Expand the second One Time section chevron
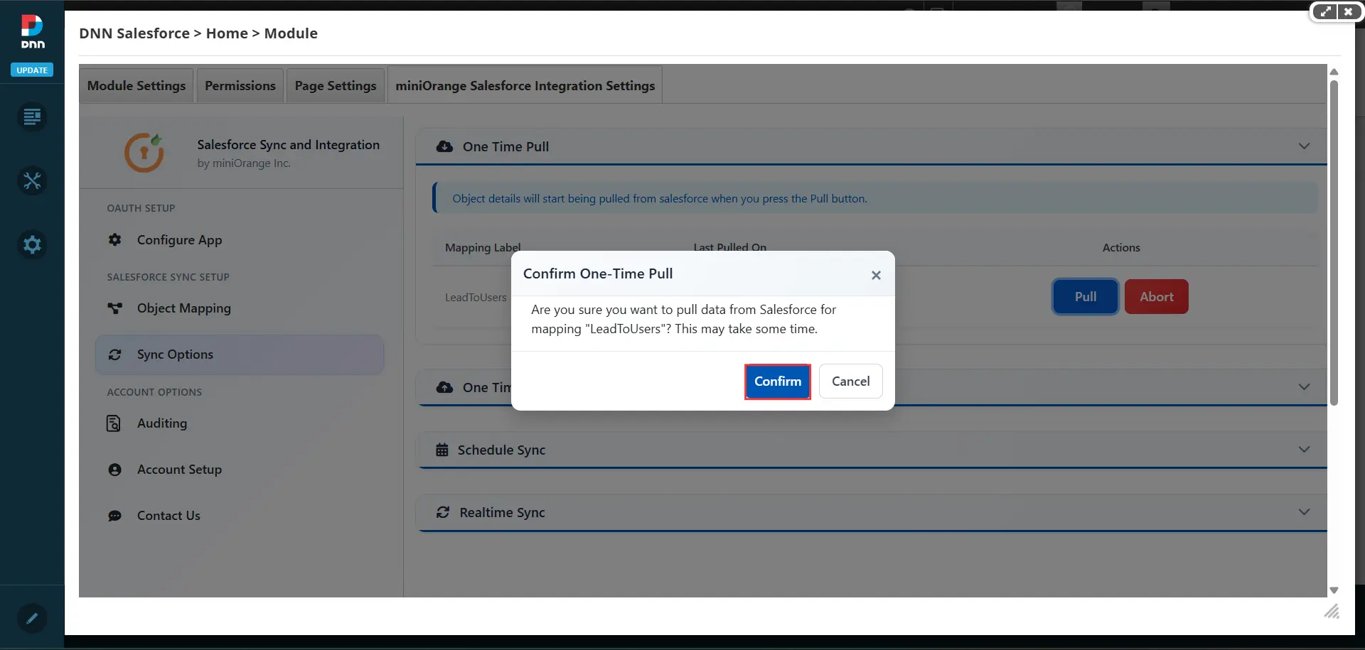Screen dimensions: 1365x650 pos(1304,387)
